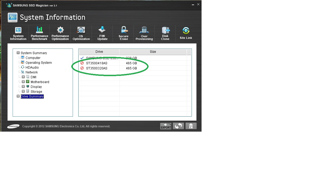Expand the DMI tree node
The image size is (310, 193).
click(23, 77)
